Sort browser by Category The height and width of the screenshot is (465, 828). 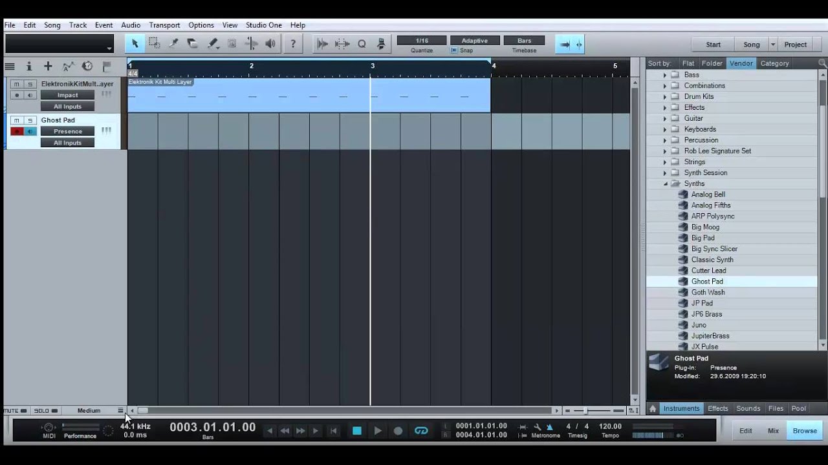[774, 63]
